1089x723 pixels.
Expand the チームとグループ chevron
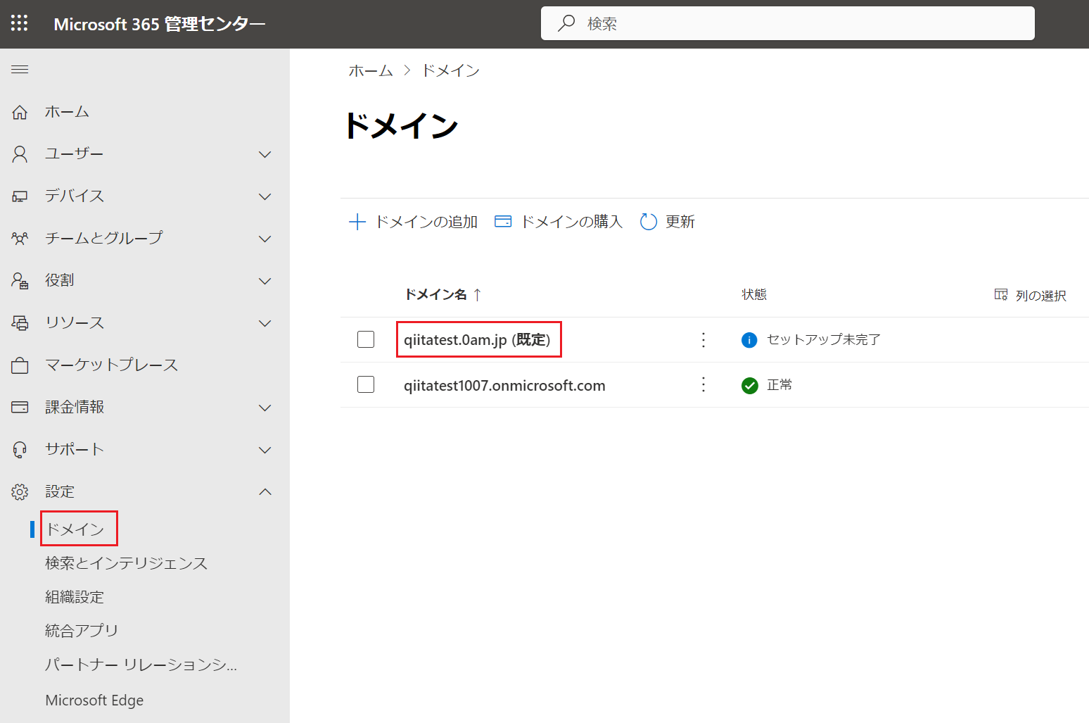pos(265,239)
